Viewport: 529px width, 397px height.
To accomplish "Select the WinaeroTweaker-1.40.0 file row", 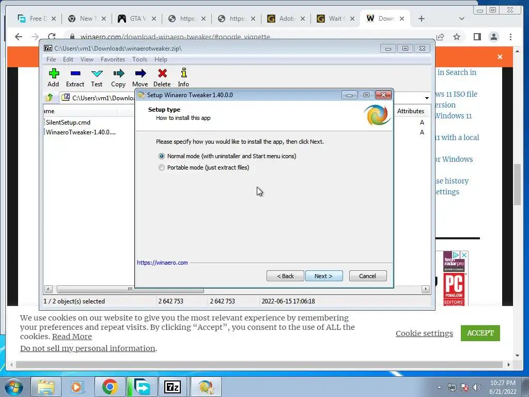I will [81, 132].
